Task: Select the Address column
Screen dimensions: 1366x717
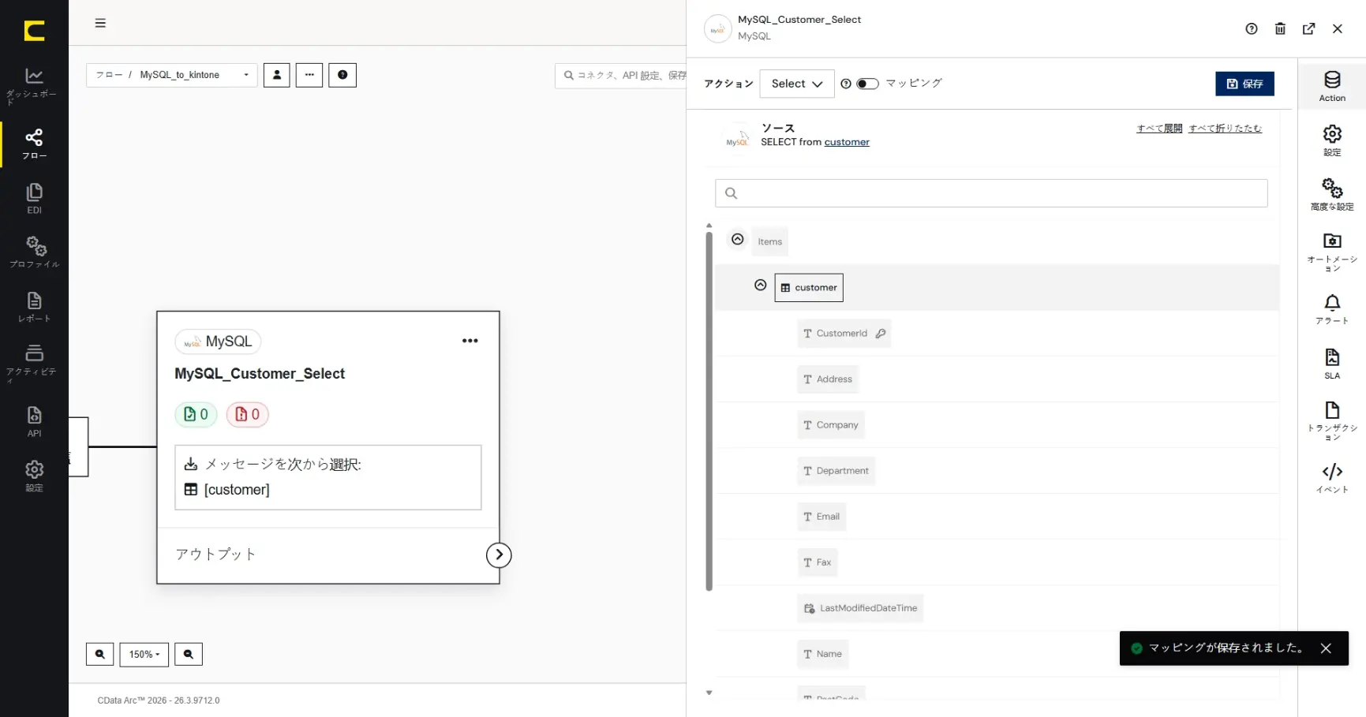Action: (827, 379)
